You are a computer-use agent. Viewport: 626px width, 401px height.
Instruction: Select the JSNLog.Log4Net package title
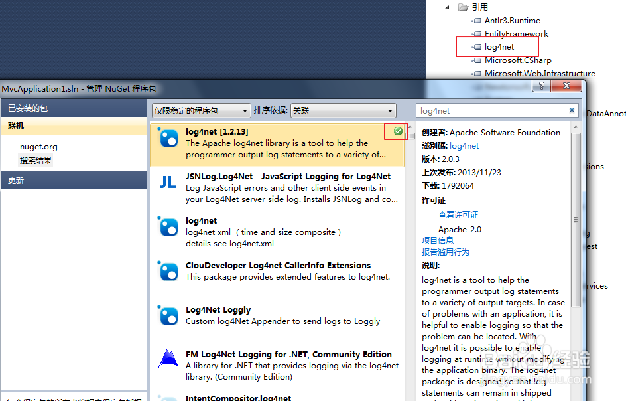pyautogui.click(x=288, y=177)
